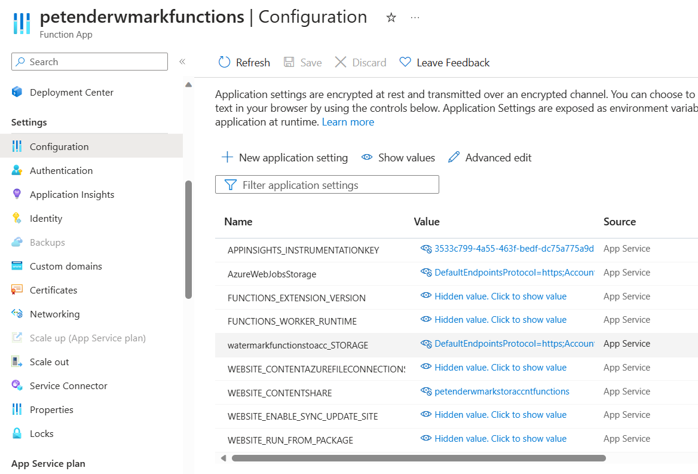Viewport: 698px width, 474px height.
Task: Hide the AzureWebJobsStorage value
Action: click(426, 273)
